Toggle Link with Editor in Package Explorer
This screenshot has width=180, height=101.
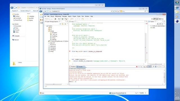pyautogui.click(x=62, y=24)
